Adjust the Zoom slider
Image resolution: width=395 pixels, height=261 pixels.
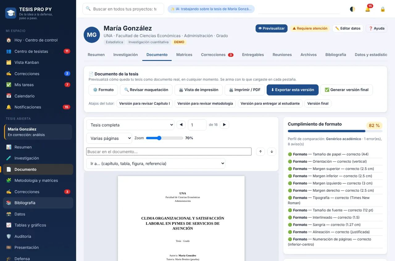click(164, 138)
